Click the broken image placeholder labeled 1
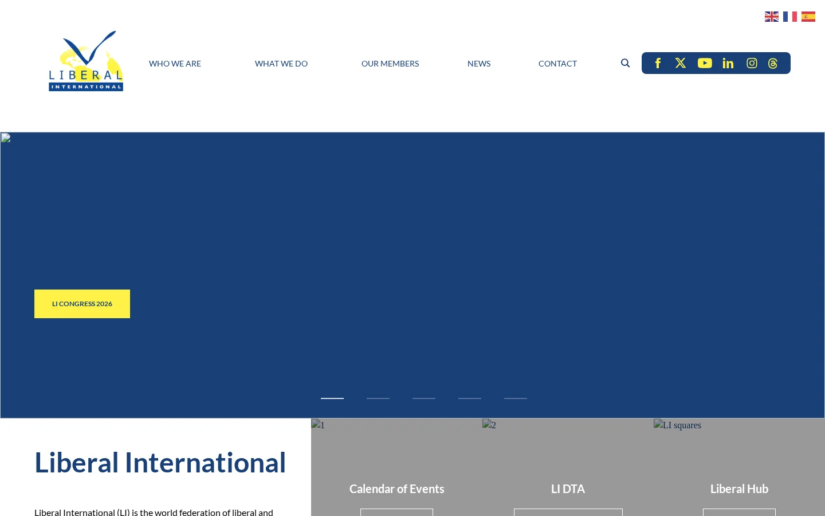The image size is (825, 516). coord(318,425)
